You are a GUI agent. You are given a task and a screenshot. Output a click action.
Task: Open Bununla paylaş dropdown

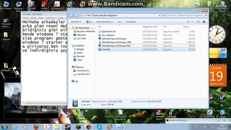coord(105,22)
